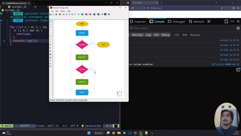Open DevTools three-dot customize menu
Viewport: 241px width, 136px height.
pos(232,22)
